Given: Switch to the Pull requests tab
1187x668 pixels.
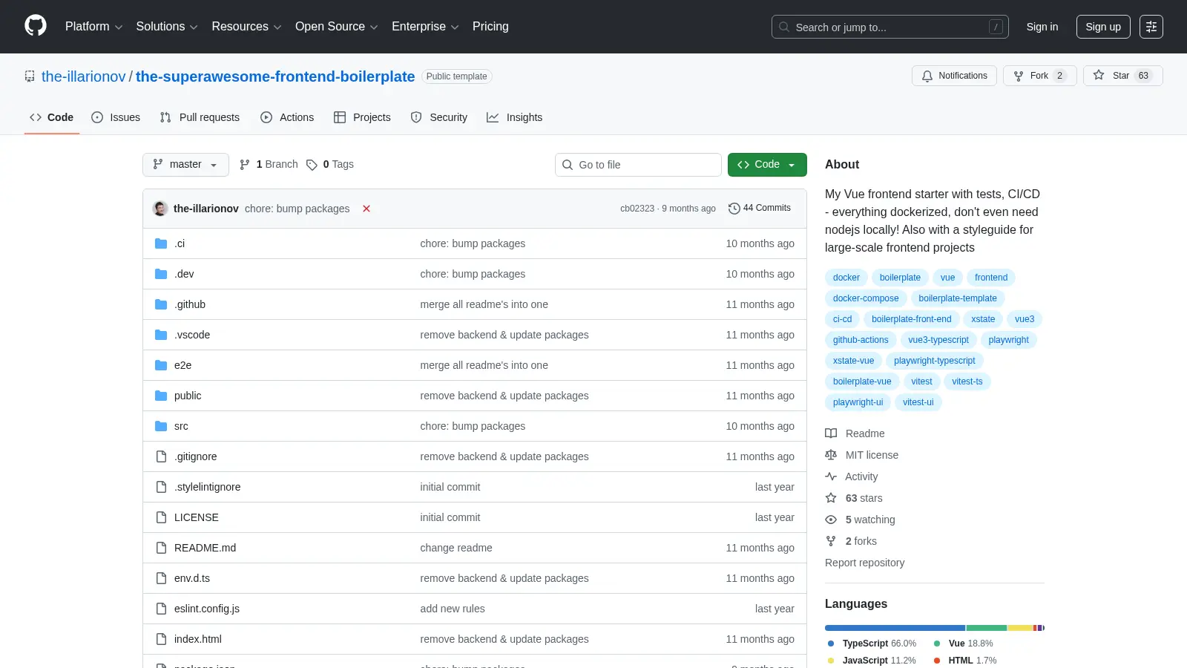Looking at the screenshot, I should pos(200,117).
